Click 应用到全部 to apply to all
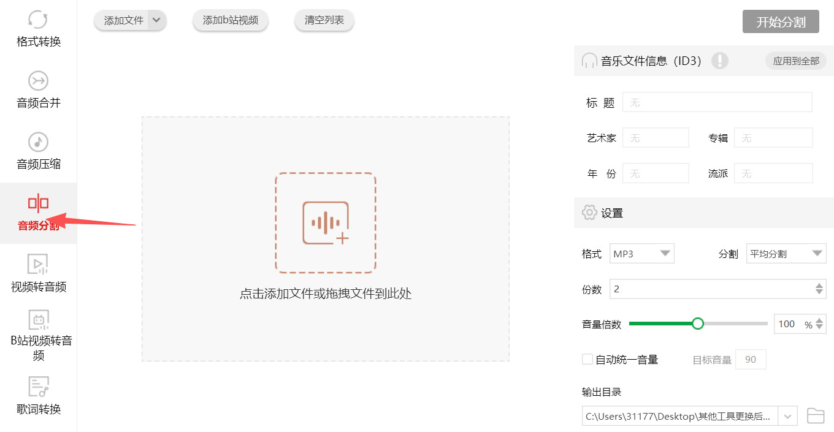The image size is (834, 432). pyautogui.click(x=795, y=61)
